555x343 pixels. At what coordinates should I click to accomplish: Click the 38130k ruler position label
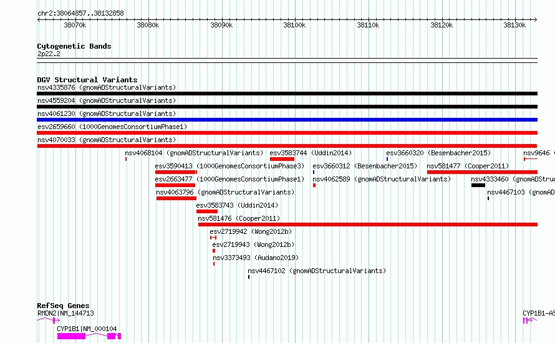click(514, 25)
